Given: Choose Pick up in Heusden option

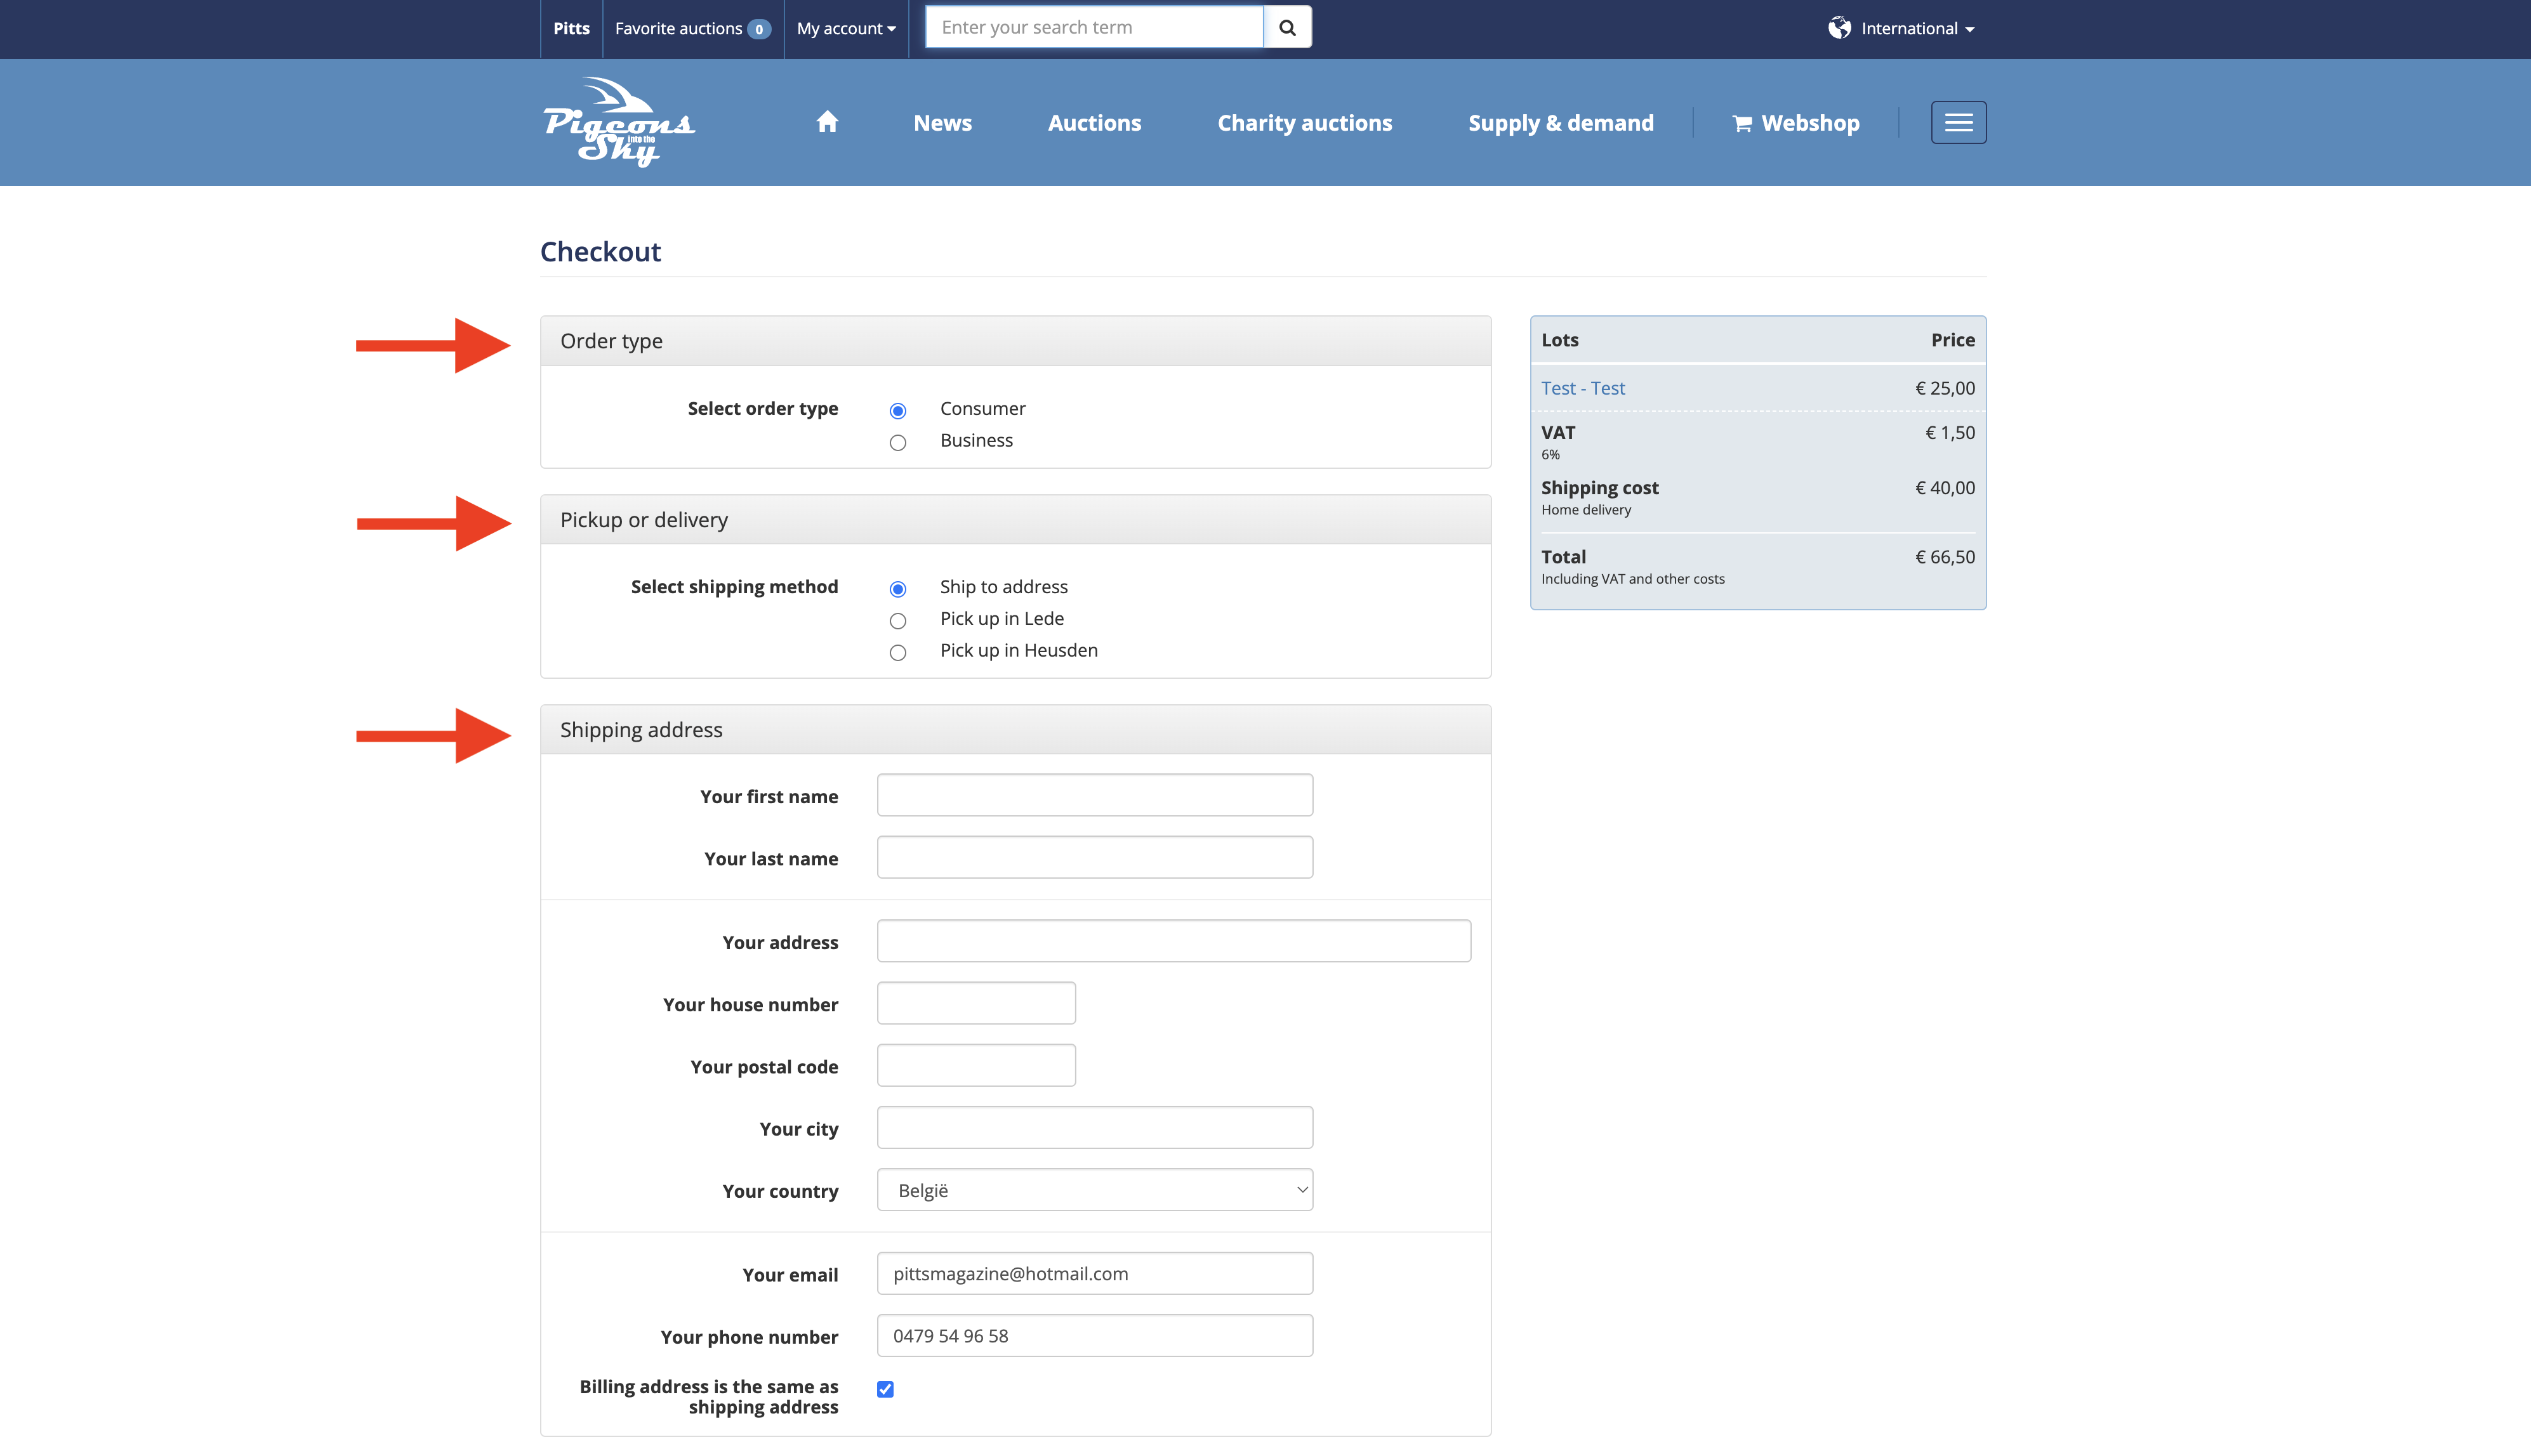Looking at the screenshot, I should point(897,653).
